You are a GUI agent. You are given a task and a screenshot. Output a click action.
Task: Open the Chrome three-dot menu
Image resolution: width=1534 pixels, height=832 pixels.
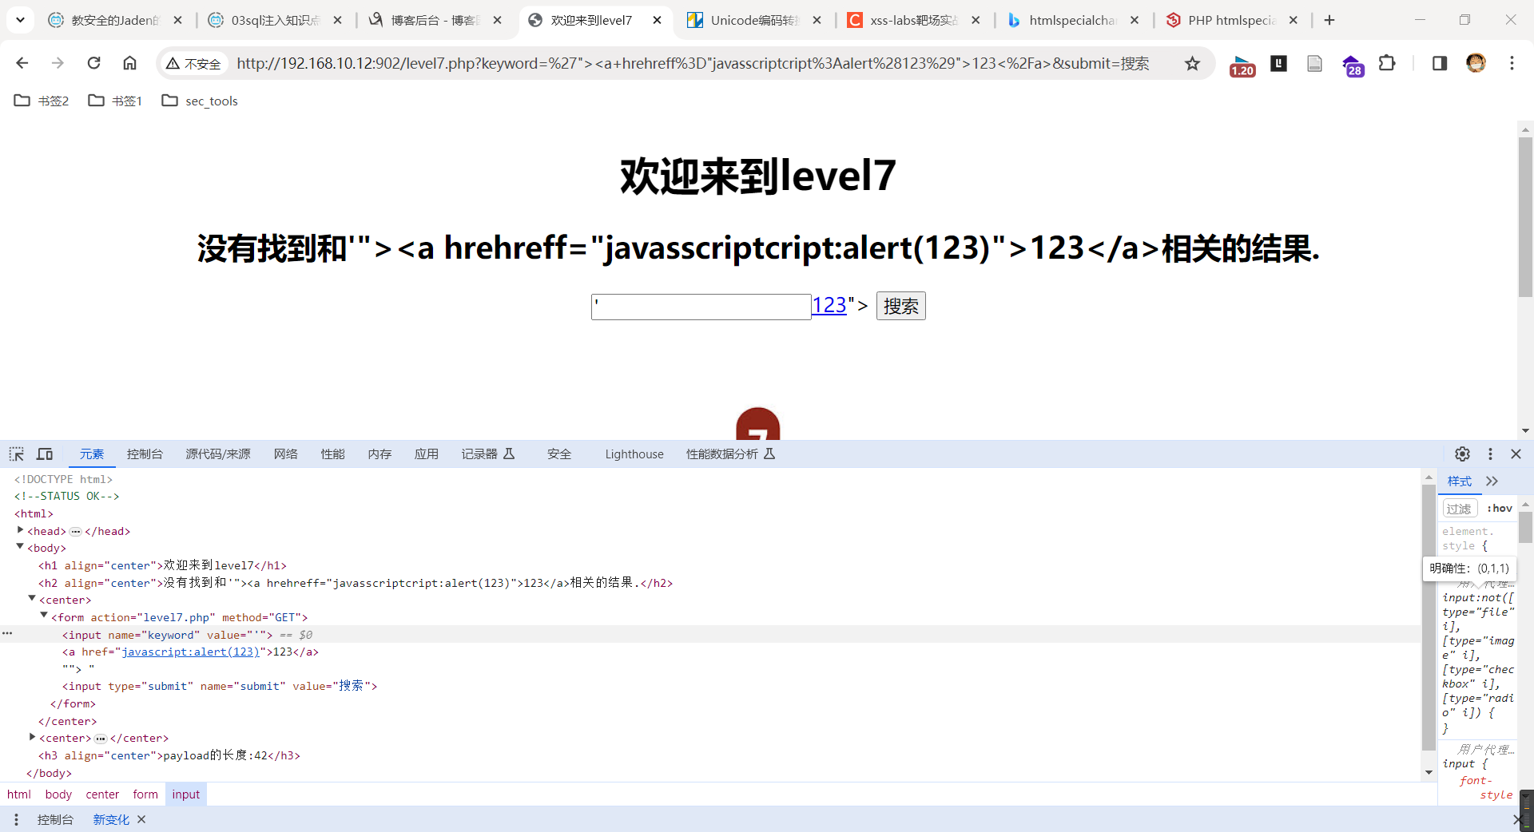pyautogui.click(x=1512, y=63)
